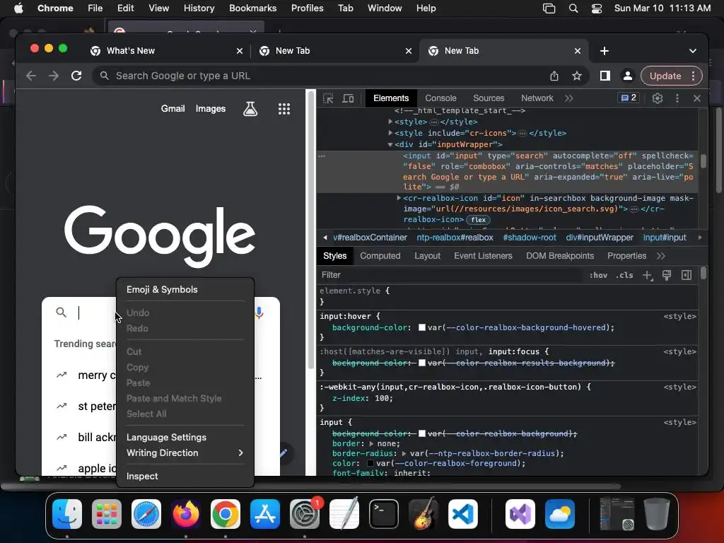Open the Sources tab

[x=489, y=98]
